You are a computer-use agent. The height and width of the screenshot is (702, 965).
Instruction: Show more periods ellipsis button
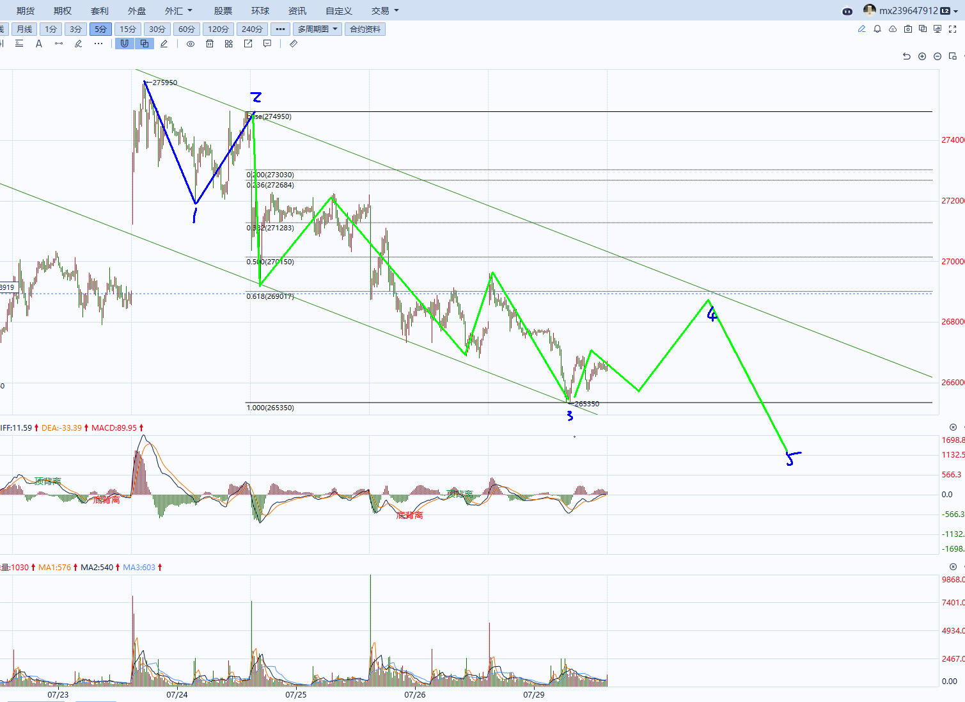pos(280,29)
